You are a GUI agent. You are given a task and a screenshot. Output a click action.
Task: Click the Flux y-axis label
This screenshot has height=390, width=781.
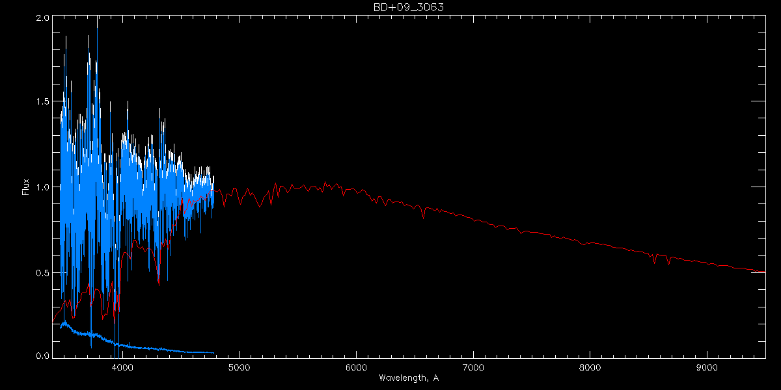(26, 187)
